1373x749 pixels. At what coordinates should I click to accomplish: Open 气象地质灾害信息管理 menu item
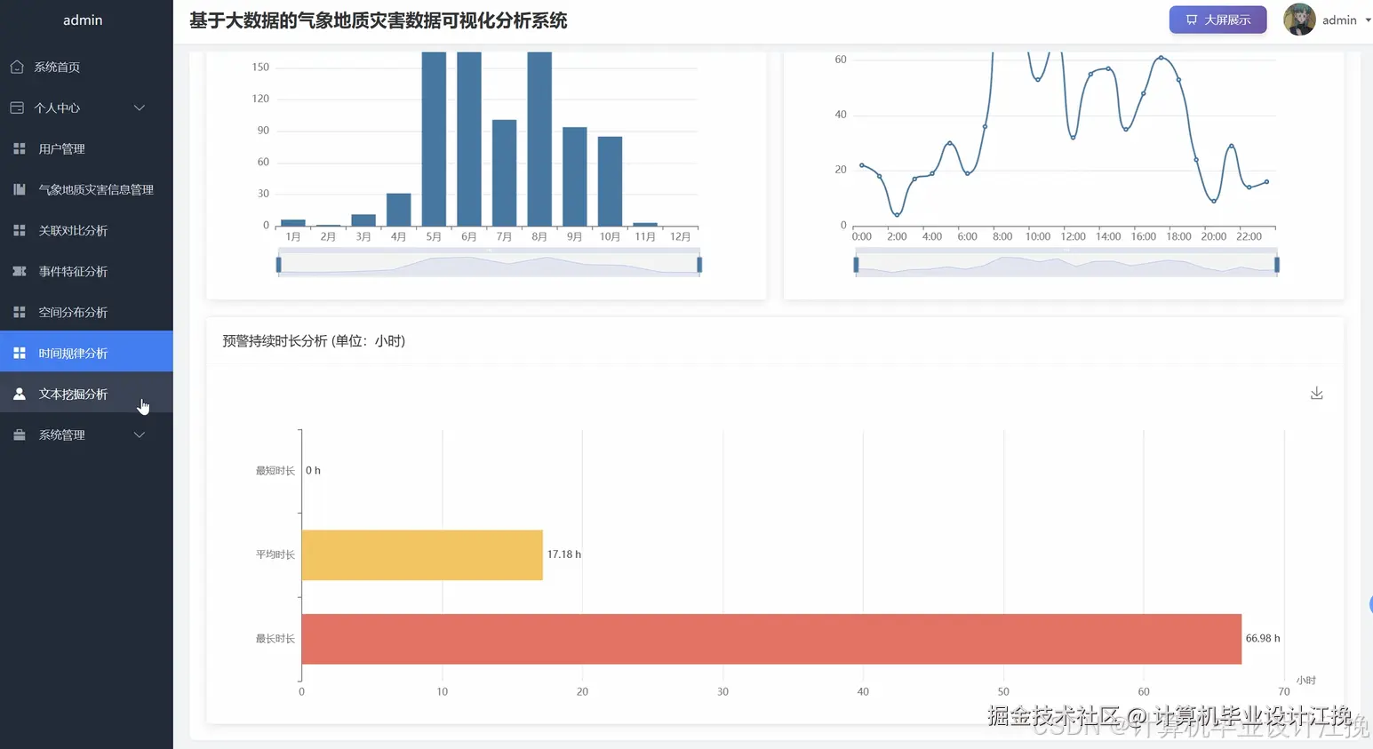(x=86, y=189)
